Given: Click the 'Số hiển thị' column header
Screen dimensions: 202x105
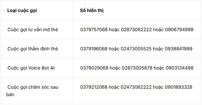Looking at the screenshot, I should pyautogui.click(x=92, y=11).
